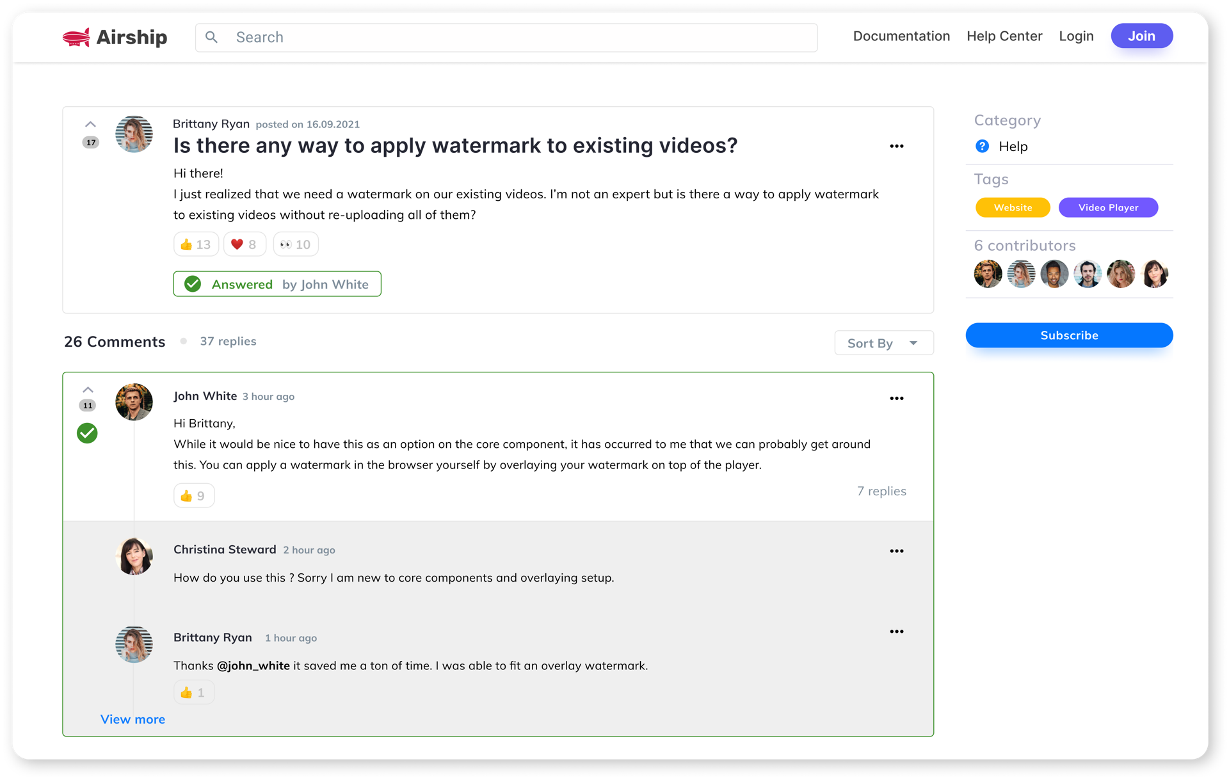Click the Christina Steward author name
Viewport: 1229px width, 780px height.
point(225,550)
